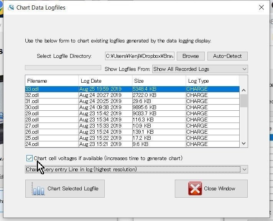Close the Chart Data Logfiles dialog with title X
Image resolution: width=273 pixels, height=221 pixels.
tap(261, 7)
